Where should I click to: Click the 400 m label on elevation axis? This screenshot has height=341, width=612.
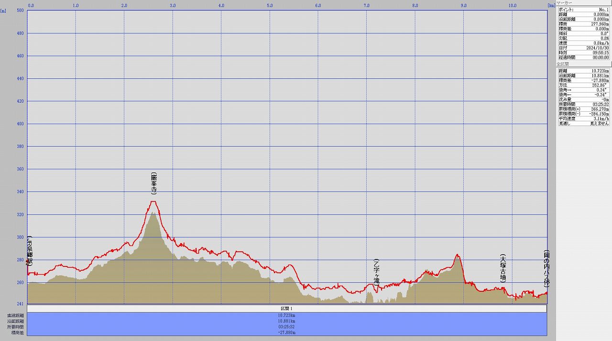pos(20,124)
